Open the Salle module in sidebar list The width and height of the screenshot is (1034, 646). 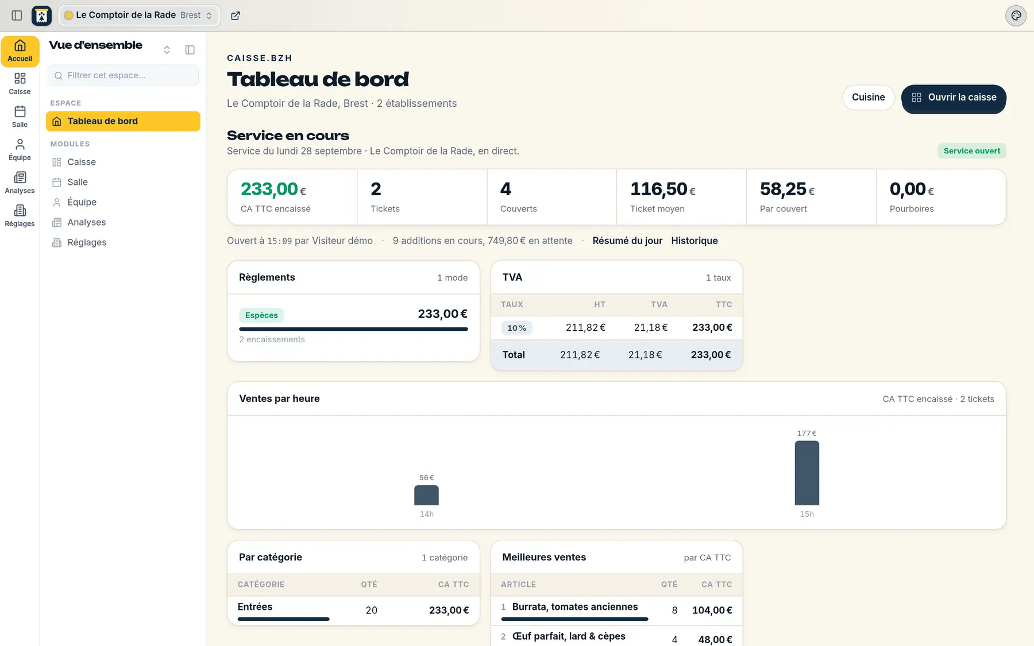123,182
